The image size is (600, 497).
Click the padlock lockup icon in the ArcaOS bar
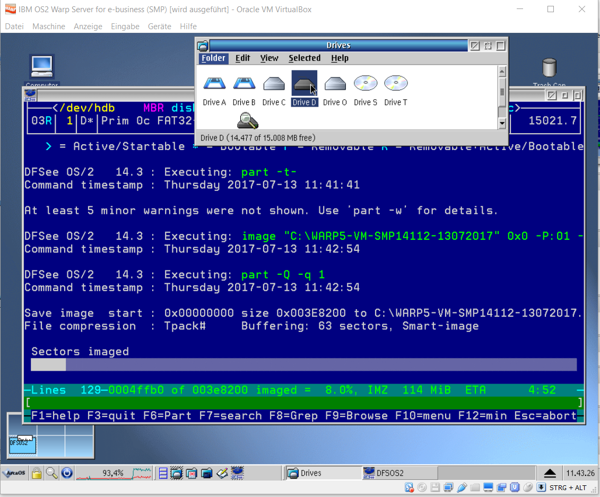pyautogui.click(x=37, y=473)
